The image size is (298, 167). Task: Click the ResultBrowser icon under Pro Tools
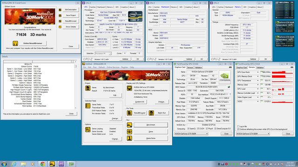click(x=129, y=113)
